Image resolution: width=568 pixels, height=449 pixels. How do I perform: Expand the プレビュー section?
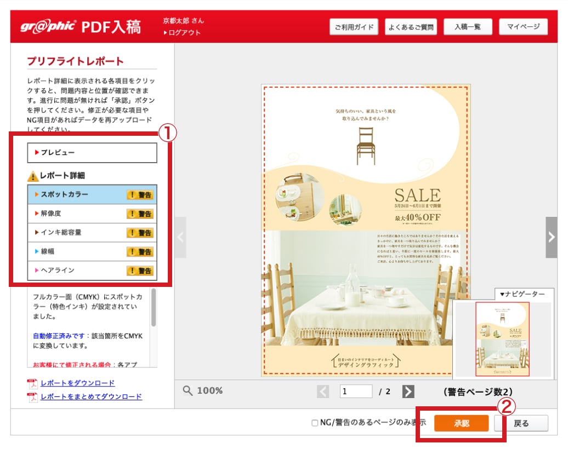pyautogui.click(x=92, y=153)
